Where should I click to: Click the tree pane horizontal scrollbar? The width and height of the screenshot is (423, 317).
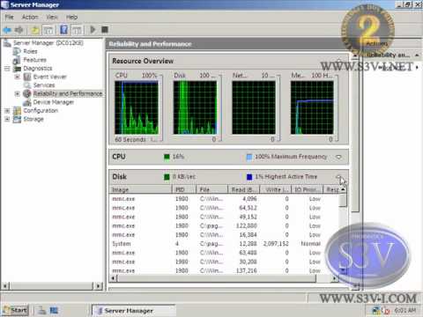pyautogui.click(x=53, y=285)
